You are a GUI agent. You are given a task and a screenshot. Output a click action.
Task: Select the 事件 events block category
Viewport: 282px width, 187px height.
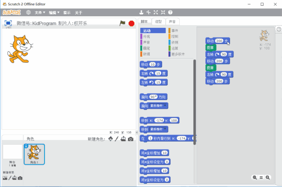175,30
